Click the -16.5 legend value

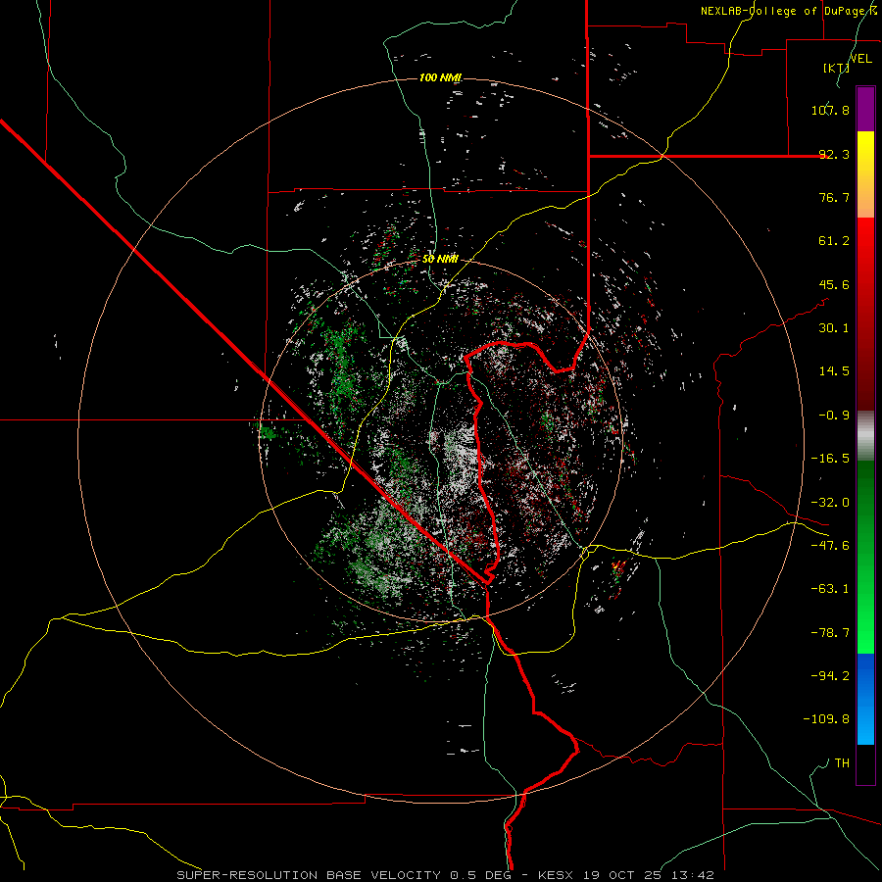pos(830,459)
